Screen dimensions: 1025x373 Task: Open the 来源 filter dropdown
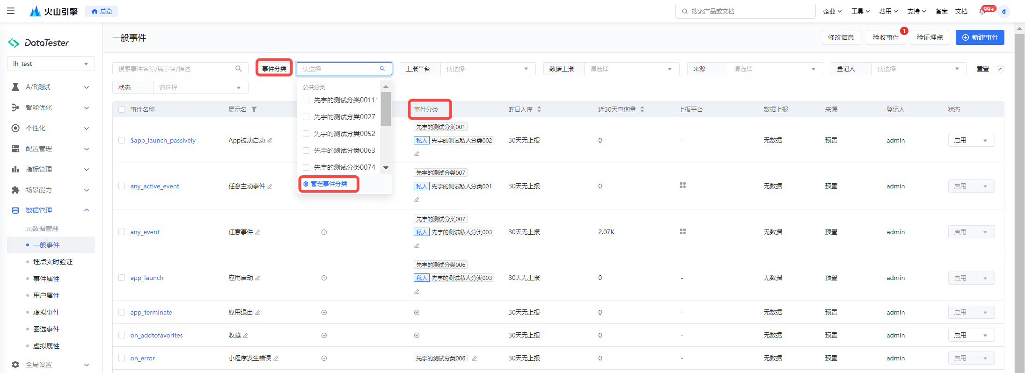[x=775, y=69]
